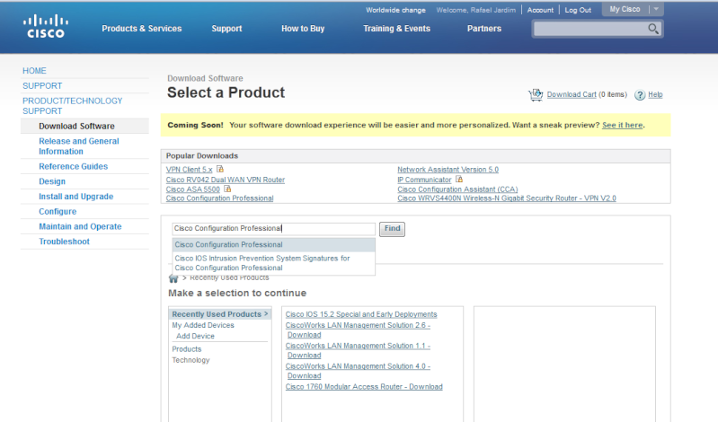The image size is (718, 422).
Task: Choose Cisco Configuration Professional suggestion
Action: [x=274, y=245]
